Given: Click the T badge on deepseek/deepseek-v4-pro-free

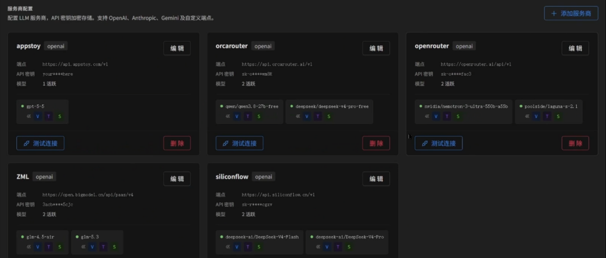Looking at the screenshot, I should (318, 116).
